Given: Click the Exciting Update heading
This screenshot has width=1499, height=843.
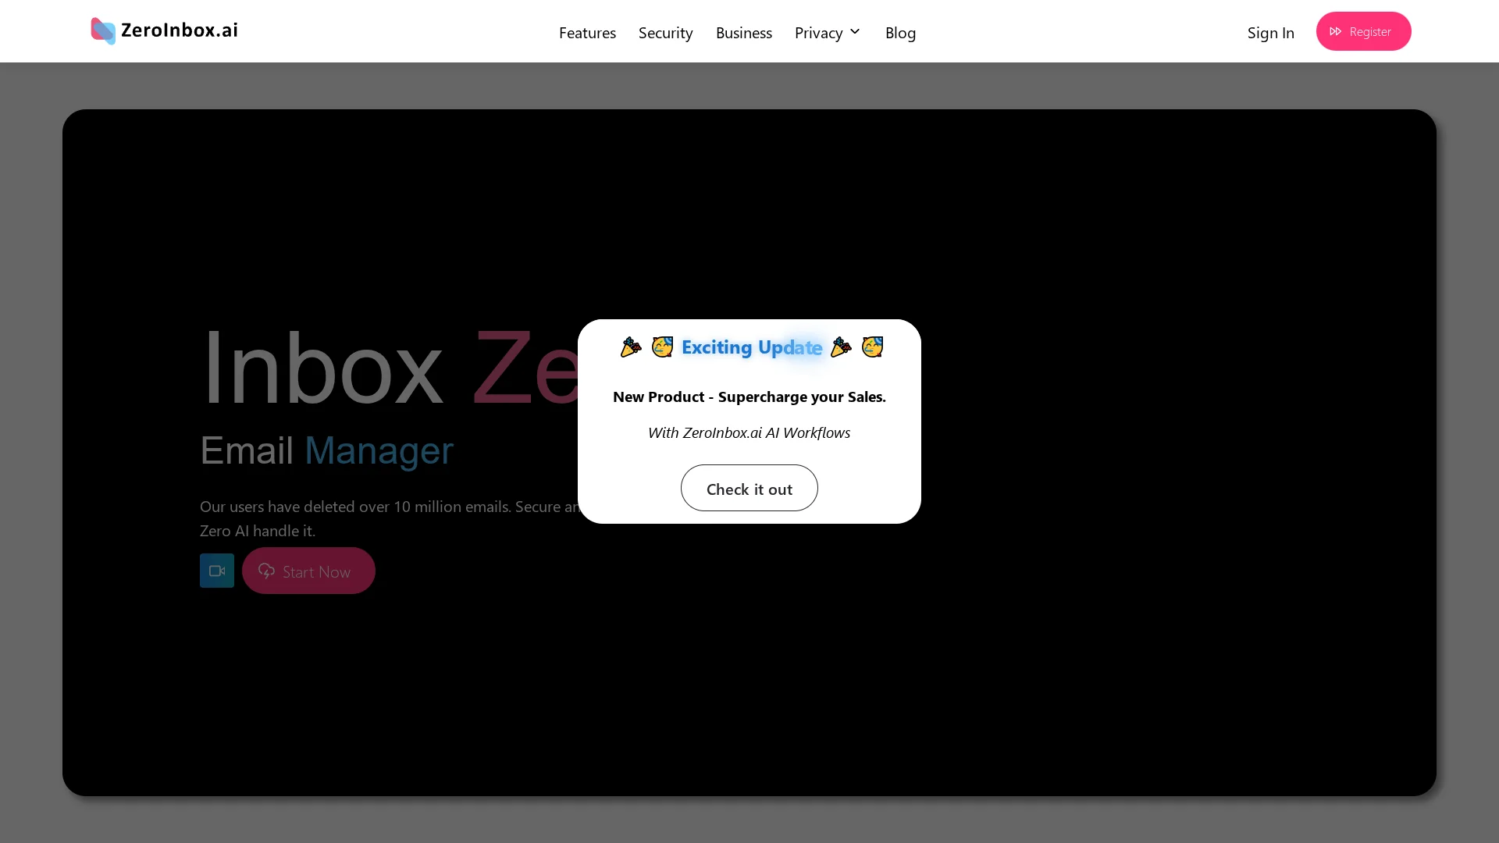Looking at the screenshot, I should (752, 347).
